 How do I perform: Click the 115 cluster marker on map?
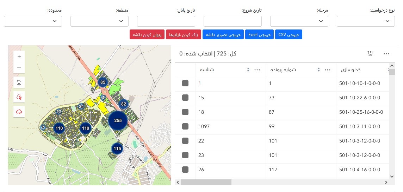point(117,148)
